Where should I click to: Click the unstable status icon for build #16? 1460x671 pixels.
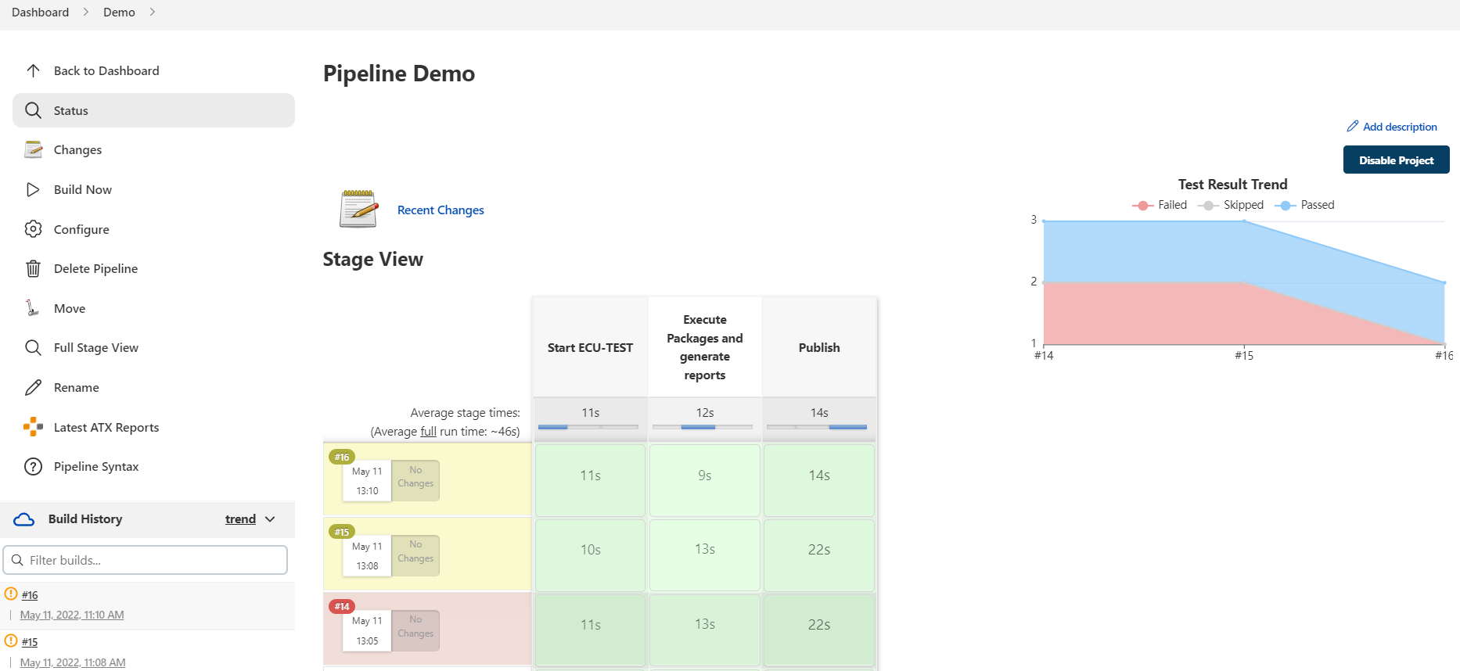click(x=11, y=594)
